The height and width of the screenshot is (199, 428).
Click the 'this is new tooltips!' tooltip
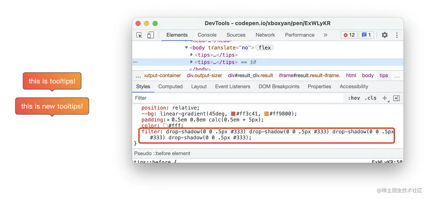tap(52, 106)
